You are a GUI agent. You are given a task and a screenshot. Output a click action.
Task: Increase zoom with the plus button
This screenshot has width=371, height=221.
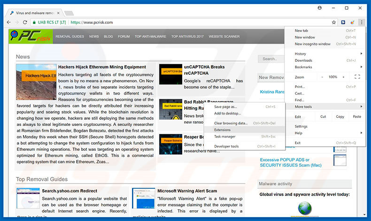tap(344, 77)
